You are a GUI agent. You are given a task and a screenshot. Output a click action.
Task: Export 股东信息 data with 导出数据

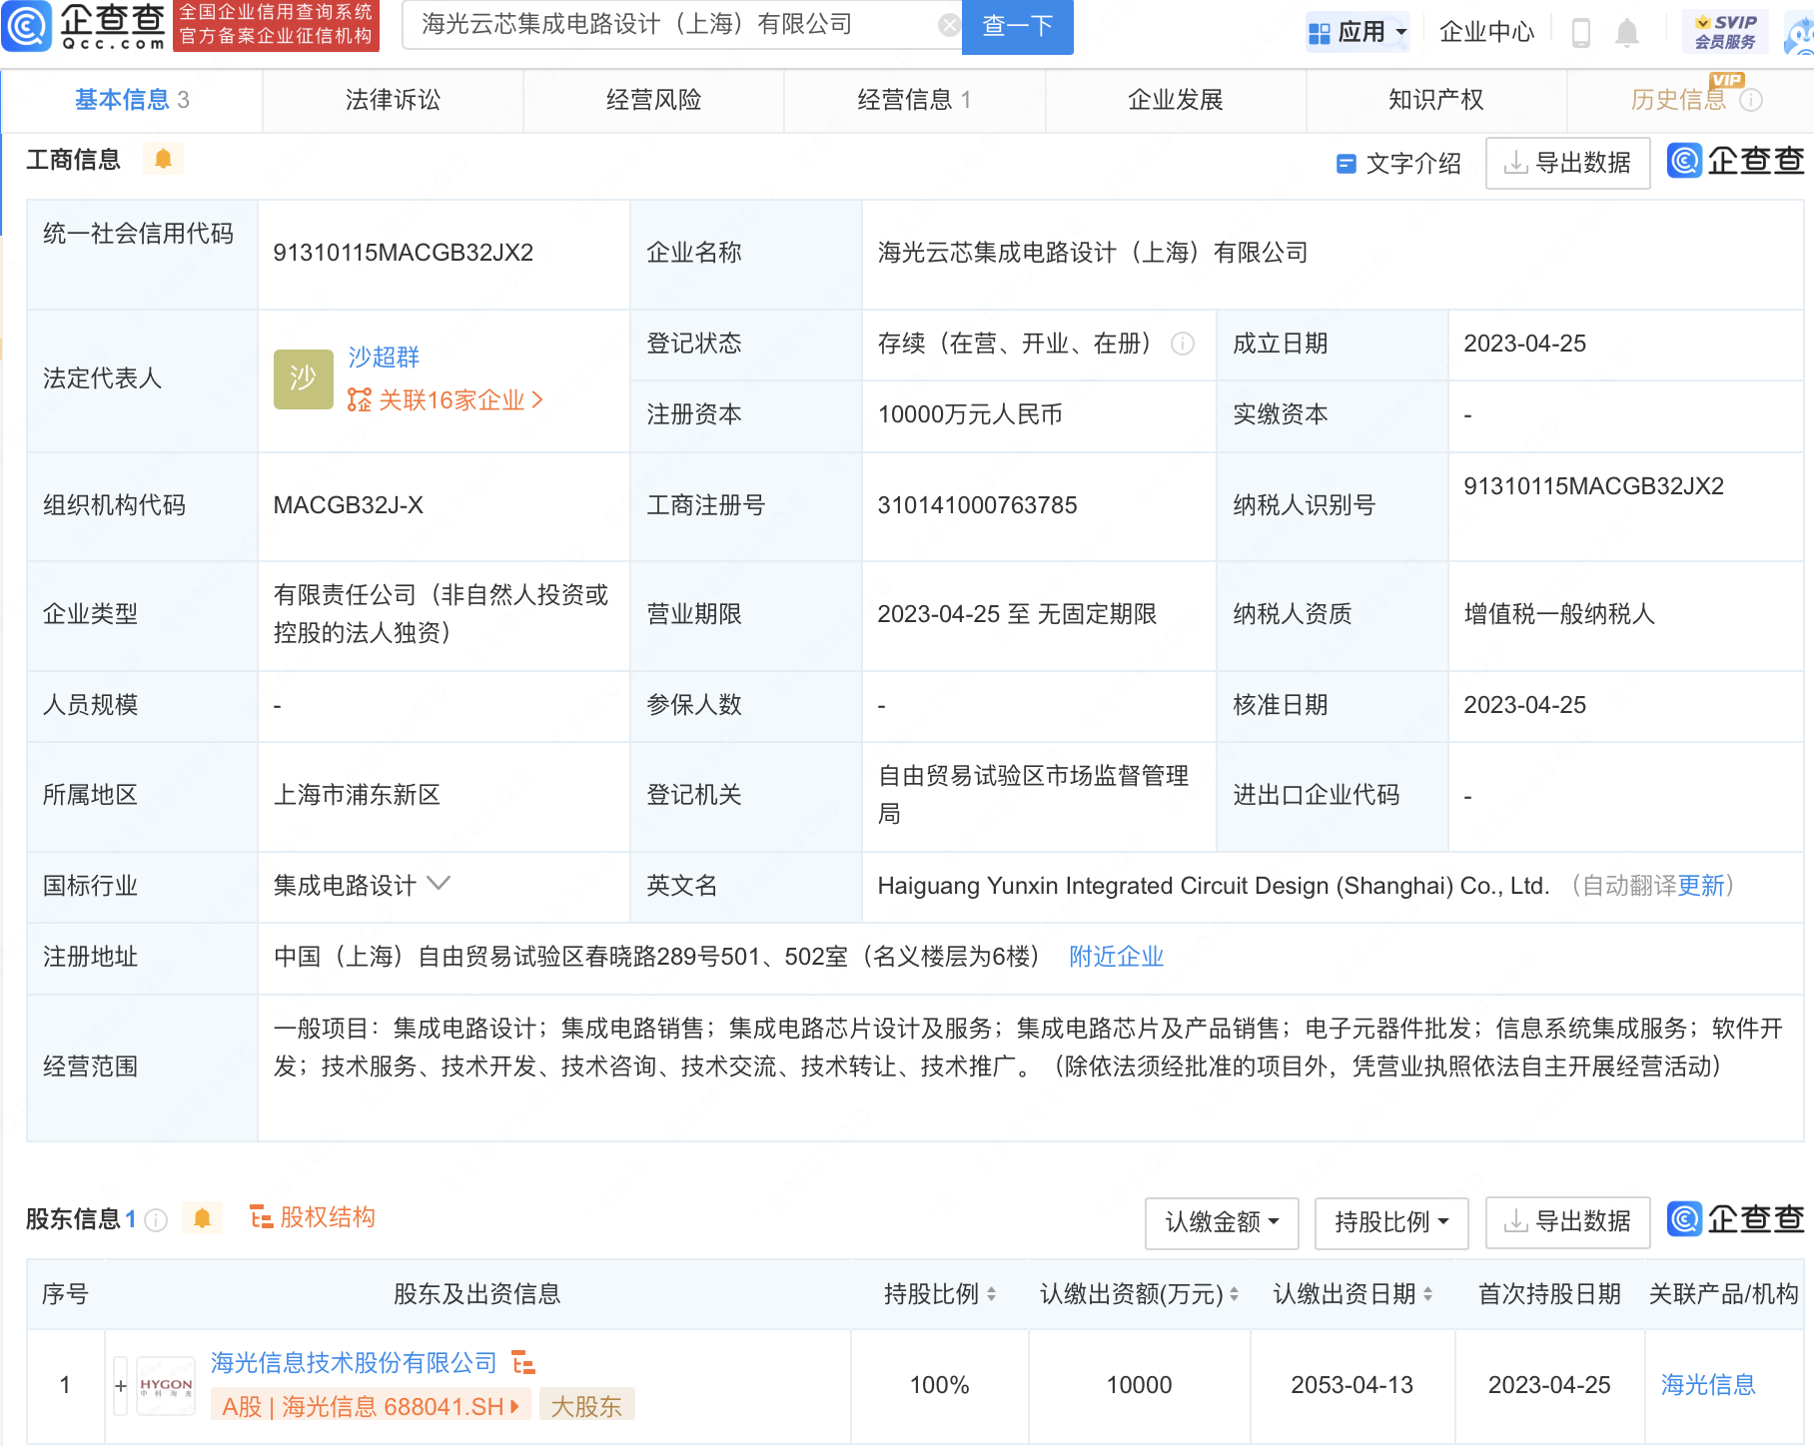point(1568,1222)
